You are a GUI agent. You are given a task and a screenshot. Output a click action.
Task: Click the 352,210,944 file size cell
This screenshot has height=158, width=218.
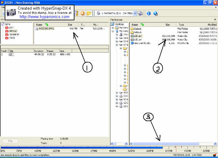tap(168, 36)
